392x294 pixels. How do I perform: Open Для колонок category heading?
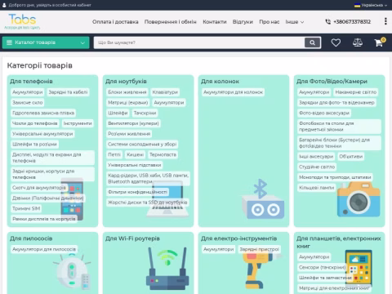220,82
